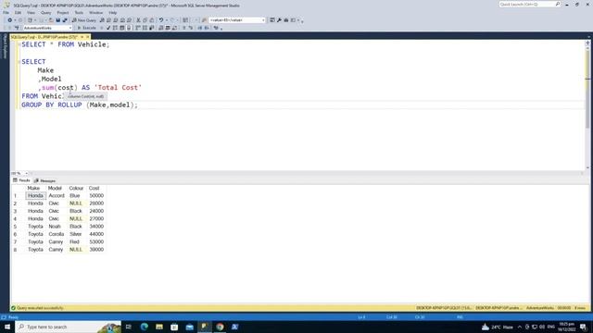Click the Save icon in toolbar
Viewport: 593px width, 333px height.
(57, 20)
